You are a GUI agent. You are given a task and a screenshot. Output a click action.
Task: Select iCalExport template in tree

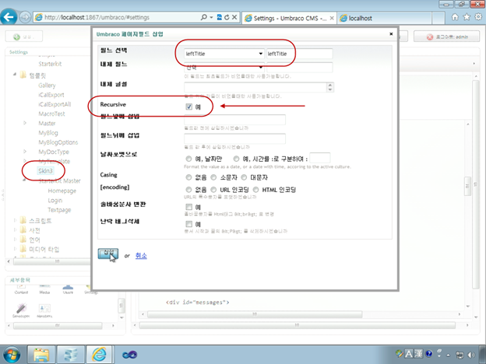tap(51, 95)
